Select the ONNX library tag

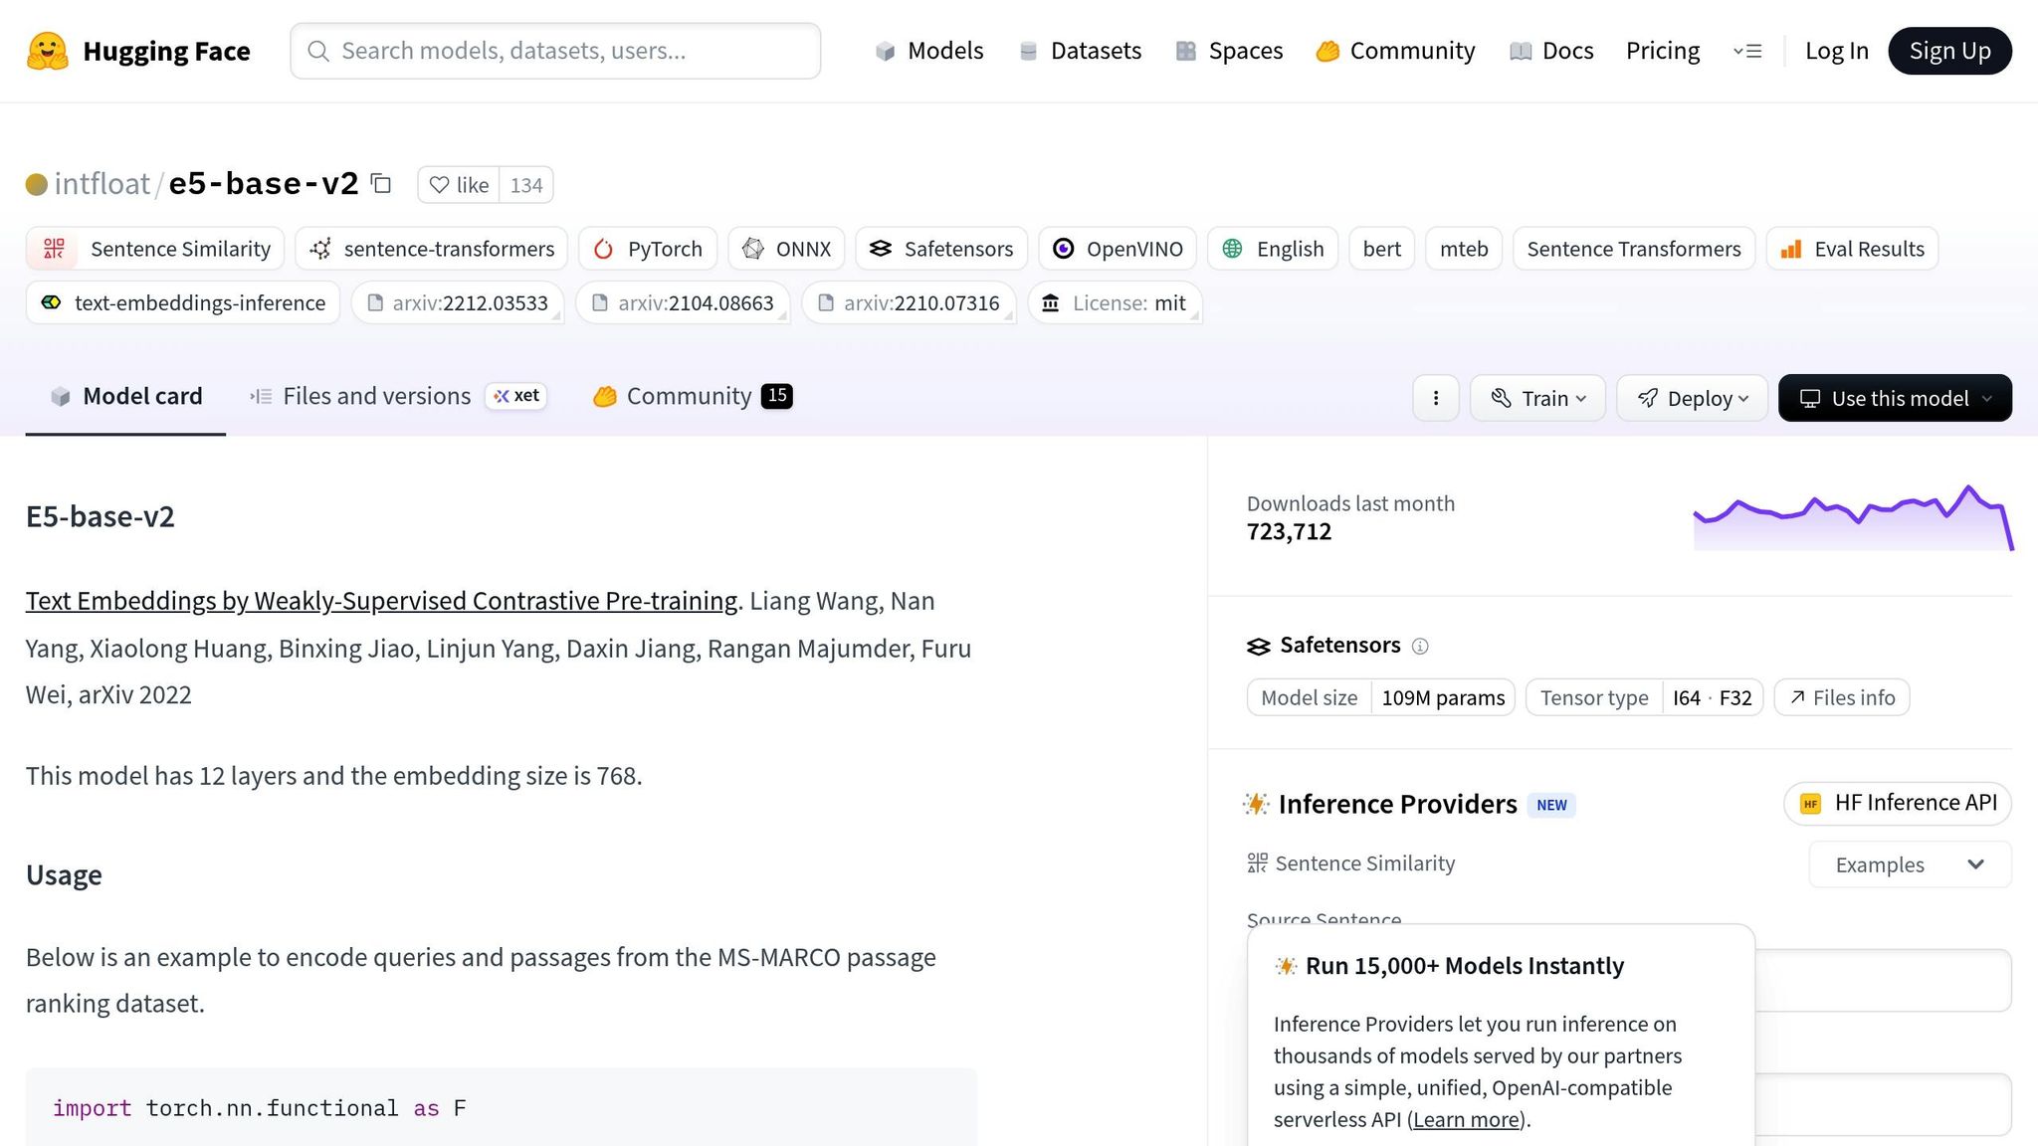(786, 249)
